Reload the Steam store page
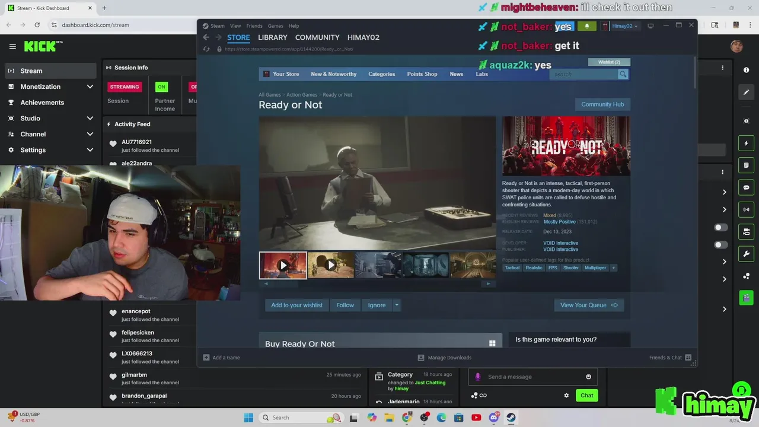The width and height of the screenshot is (759, 427). [x=206, y=49]
